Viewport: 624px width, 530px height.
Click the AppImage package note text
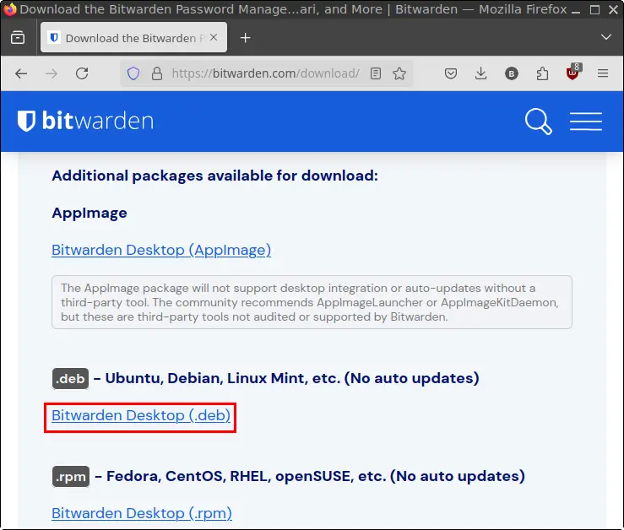tap(312, 302)
